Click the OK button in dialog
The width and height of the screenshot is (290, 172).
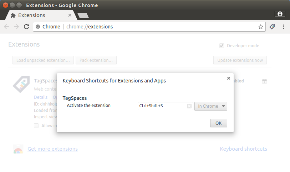click(218, 123)
